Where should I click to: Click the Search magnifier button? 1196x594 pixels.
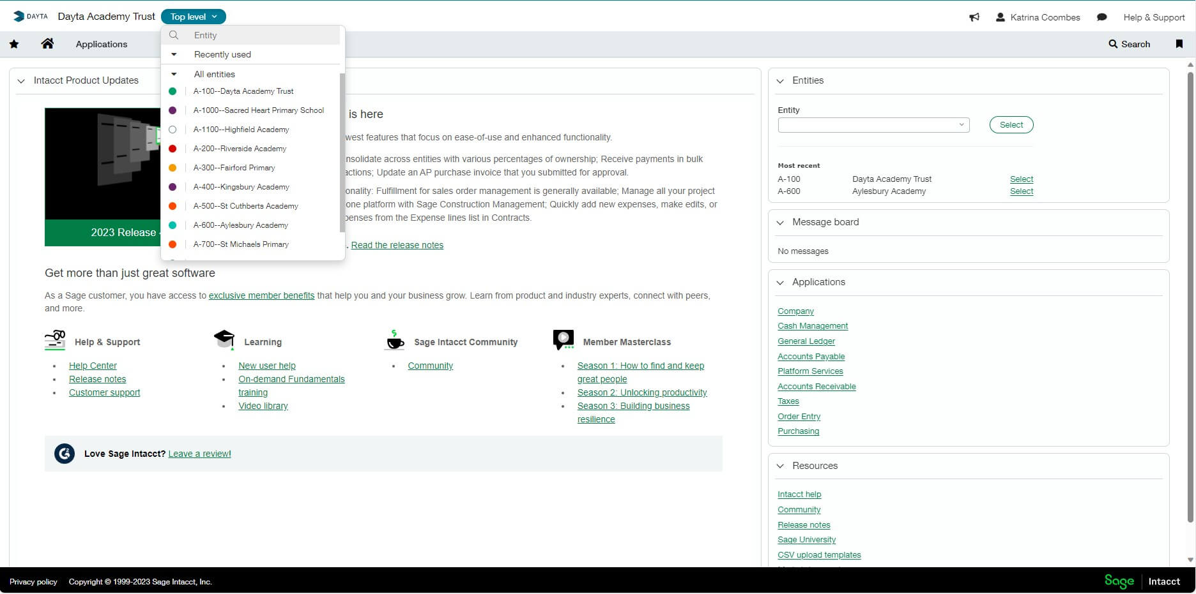point(1130,44)
